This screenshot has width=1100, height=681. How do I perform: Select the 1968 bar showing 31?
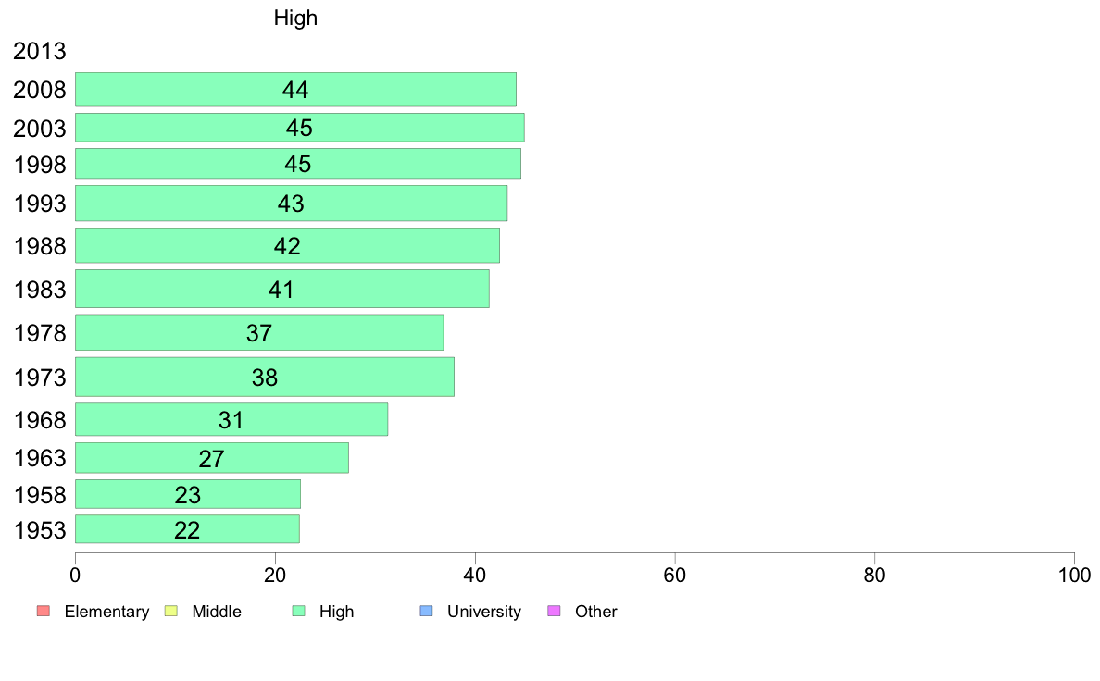[231, 419]
